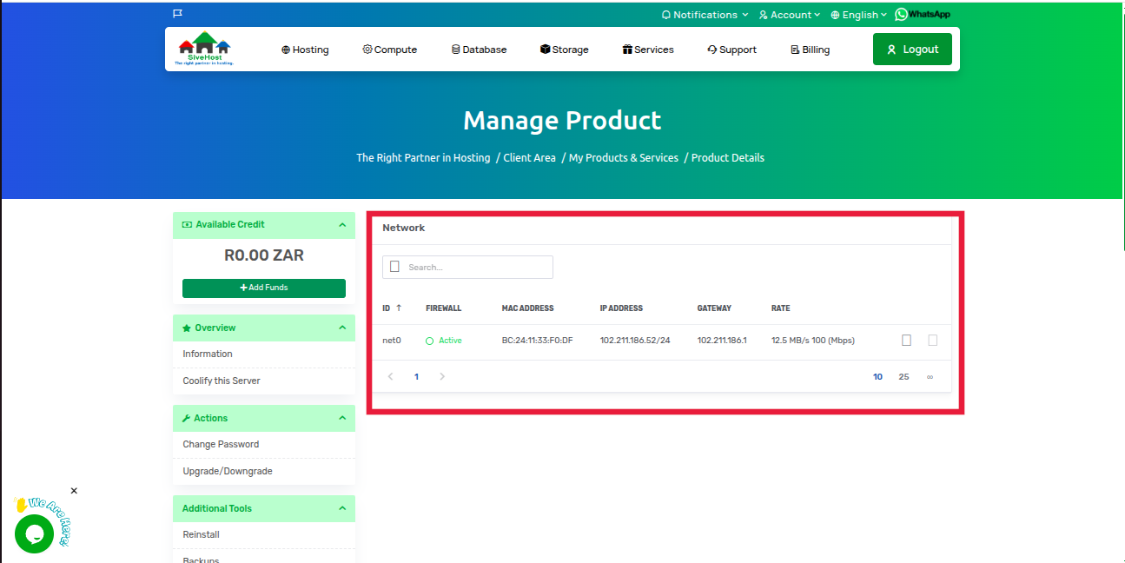The height and width of the screenshot is (563, 1125).
Task: Go to previous page of Network table
Action: (x=391, y=376)
